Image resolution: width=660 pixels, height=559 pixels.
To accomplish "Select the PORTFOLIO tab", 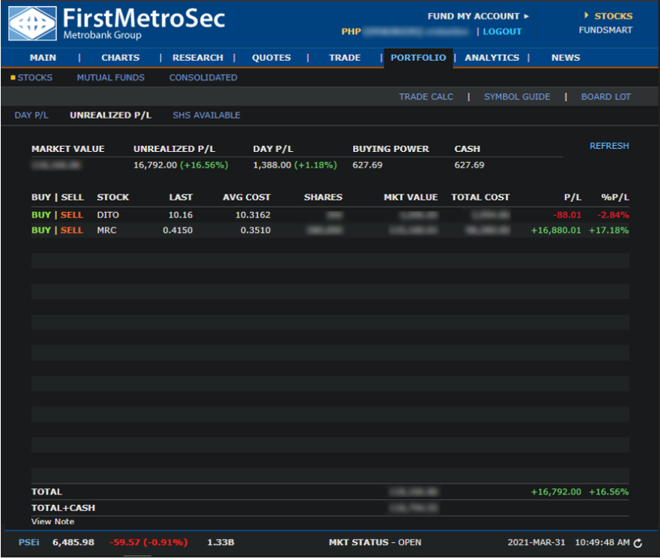I will click(419, 58).
